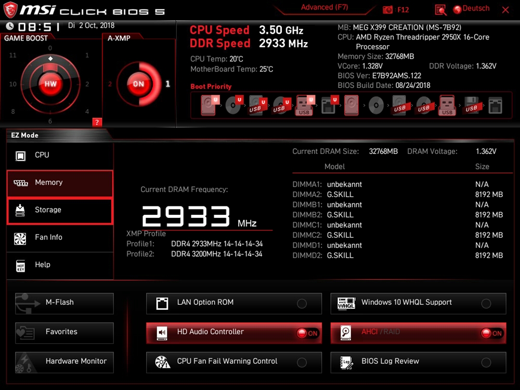Open the BIOS search magnifier icon
520x390 pixels.
coord(440,10)
